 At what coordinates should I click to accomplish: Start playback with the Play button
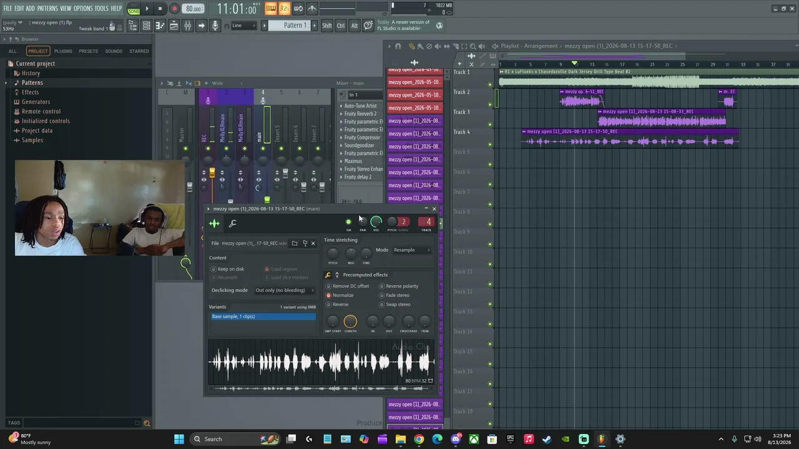tap(147, 9)
